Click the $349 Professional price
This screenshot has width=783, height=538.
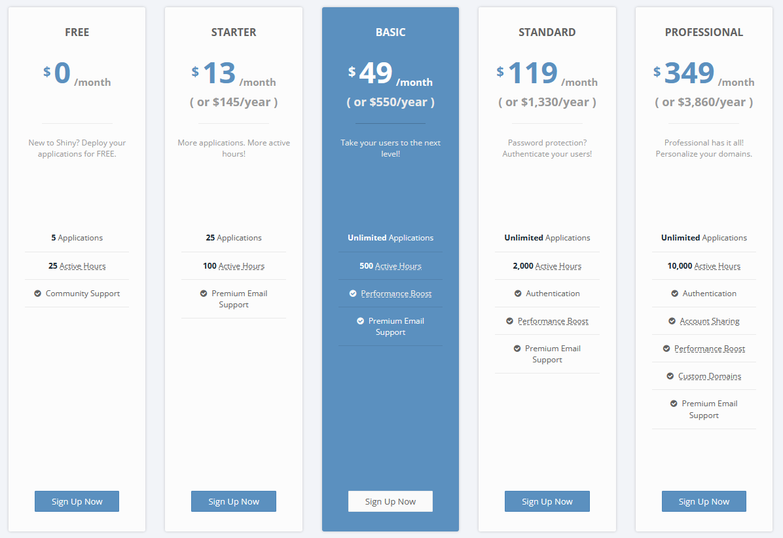[687, 74]
